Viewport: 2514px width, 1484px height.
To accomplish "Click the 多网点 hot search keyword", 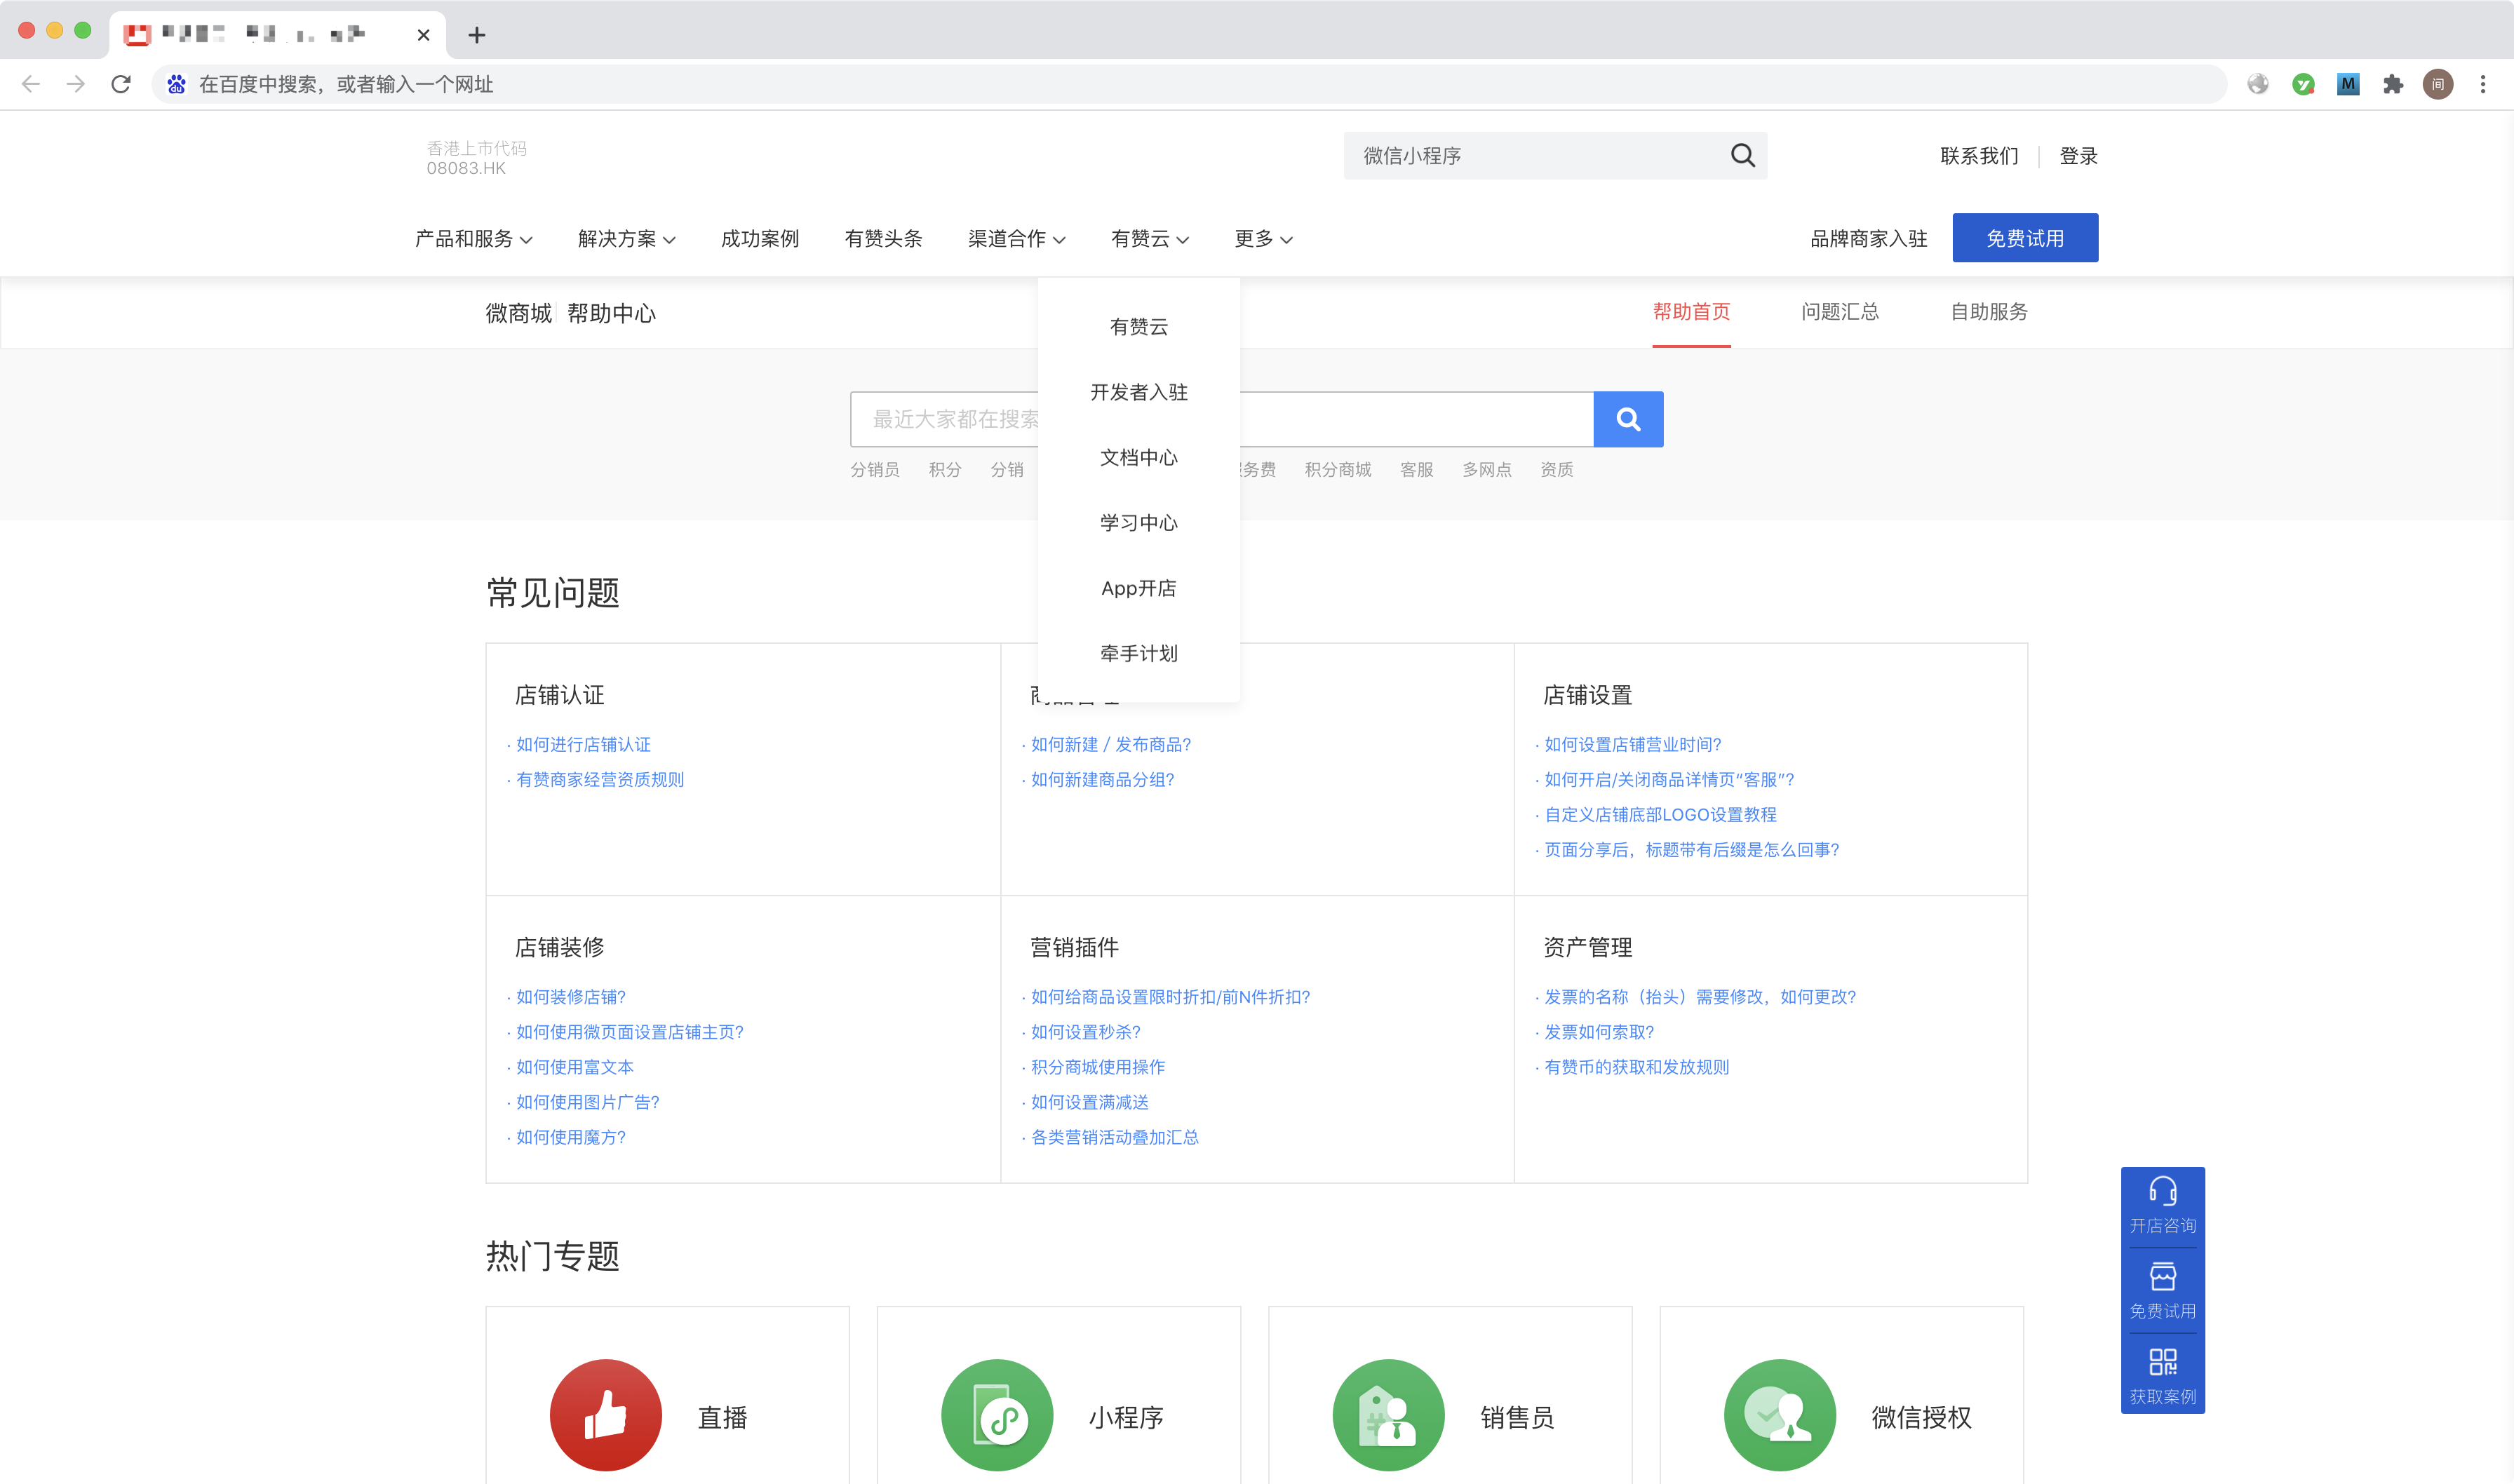I will click(1487, 469).
